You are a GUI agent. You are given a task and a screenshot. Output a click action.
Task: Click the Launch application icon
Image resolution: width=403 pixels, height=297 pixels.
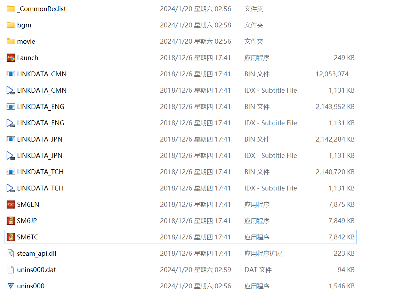point(11,58)
